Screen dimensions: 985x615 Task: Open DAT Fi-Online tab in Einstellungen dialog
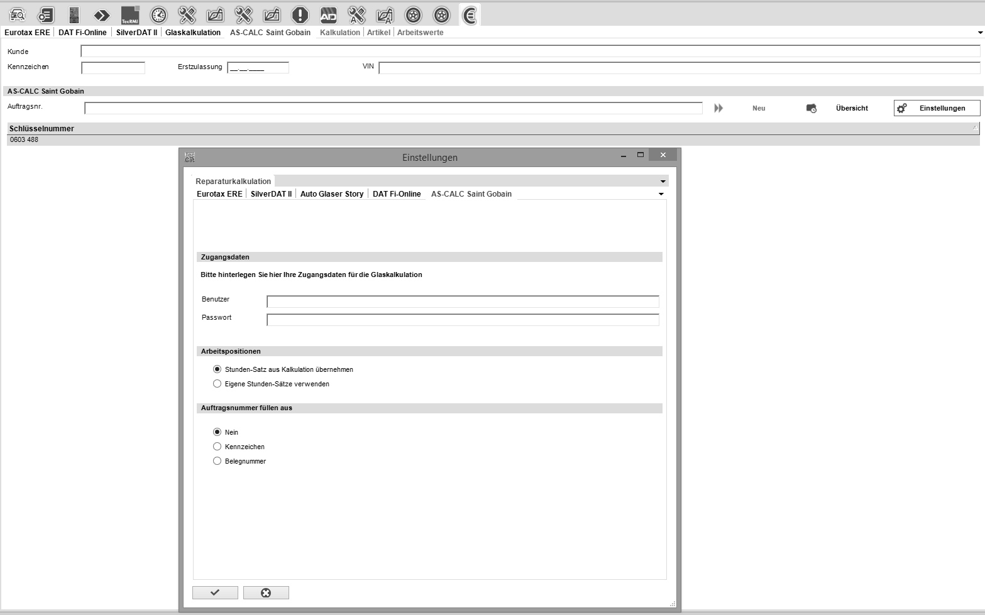click(397, 194)
